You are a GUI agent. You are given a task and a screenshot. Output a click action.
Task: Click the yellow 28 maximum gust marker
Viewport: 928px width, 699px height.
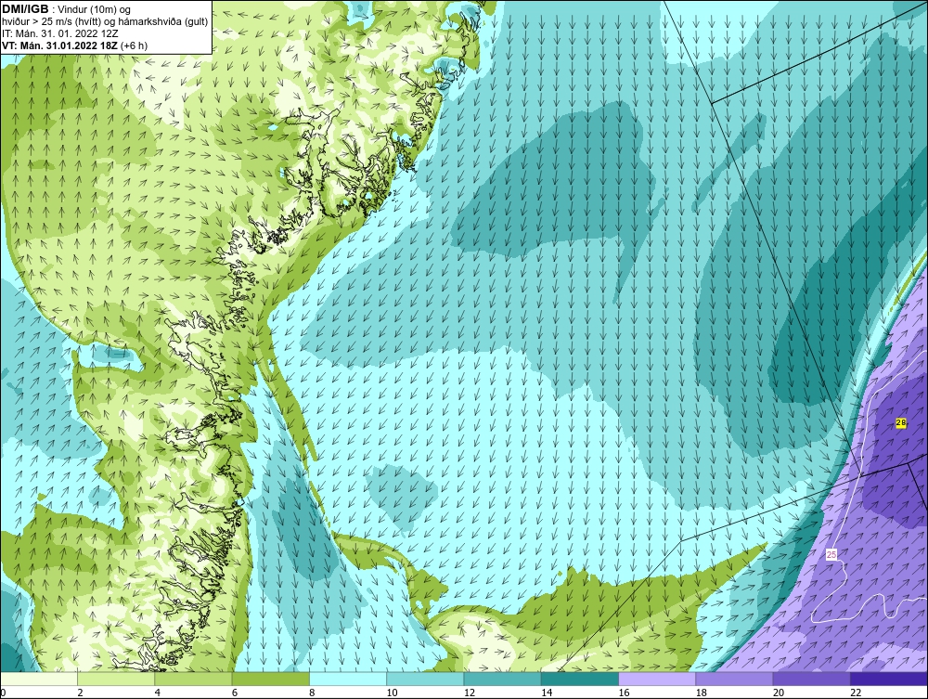901,422
